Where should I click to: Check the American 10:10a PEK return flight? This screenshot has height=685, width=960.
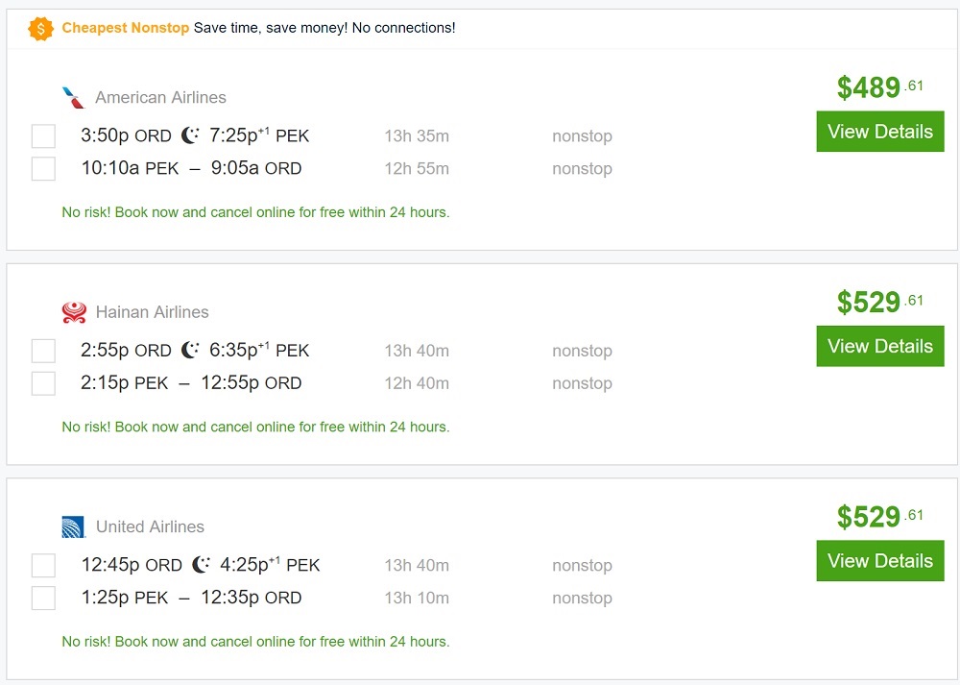coord(43,169)
